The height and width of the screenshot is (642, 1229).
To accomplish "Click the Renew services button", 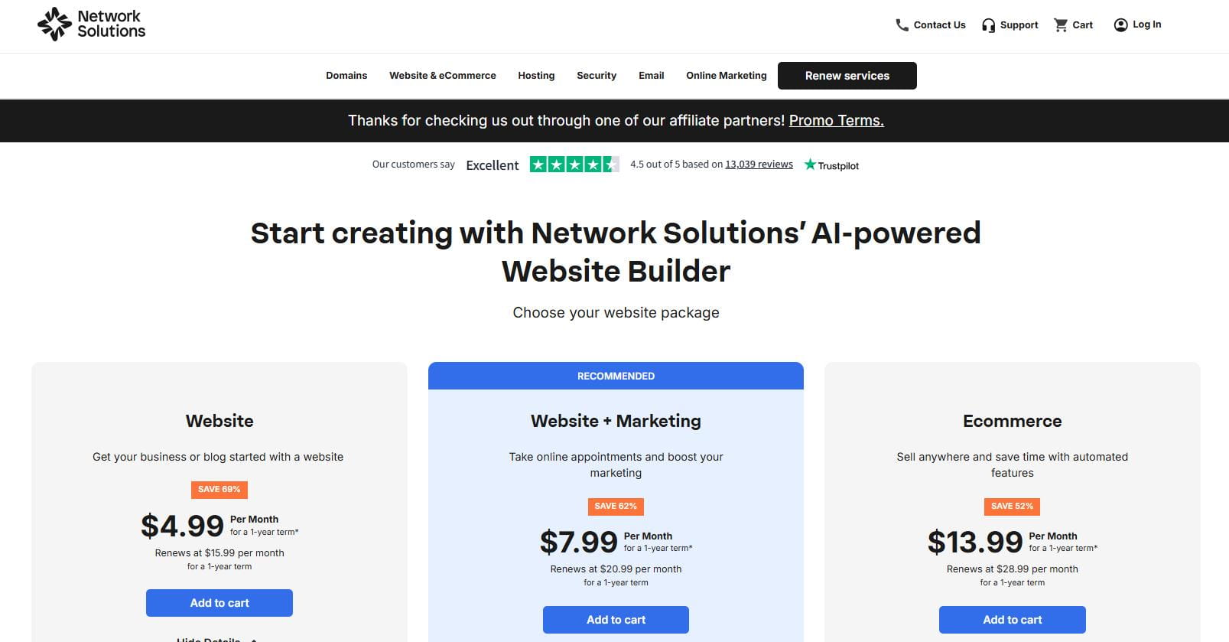I will (847, 76).
